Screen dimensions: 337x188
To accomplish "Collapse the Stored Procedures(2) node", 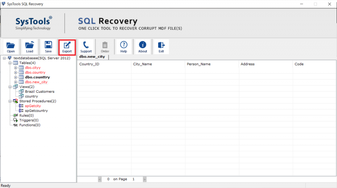I will 10,101.
